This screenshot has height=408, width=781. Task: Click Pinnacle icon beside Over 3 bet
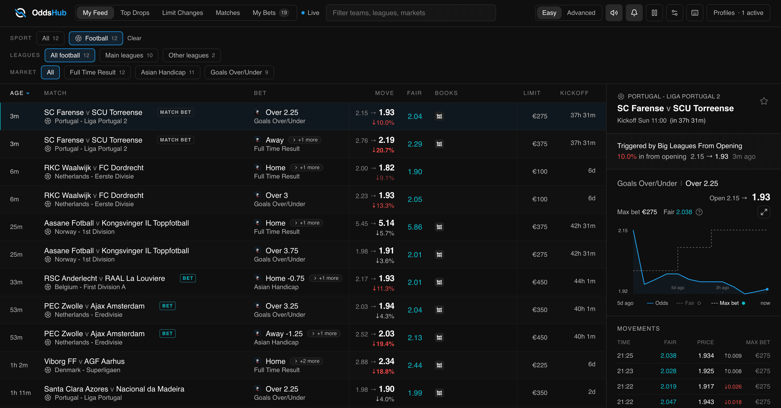click(257, 195)
